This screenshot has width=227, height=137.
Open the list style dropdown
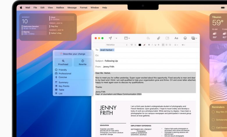click(176, 45)
